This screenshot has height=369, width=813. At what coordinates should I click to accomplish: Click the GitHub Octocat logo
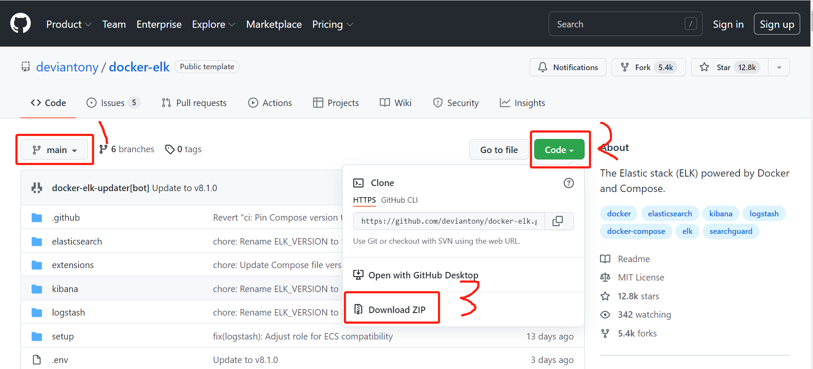[x=21, y=24]
